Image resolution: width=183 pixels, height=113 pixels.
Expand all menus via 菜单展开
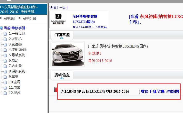pyautogui.click(x=10, y=18)
